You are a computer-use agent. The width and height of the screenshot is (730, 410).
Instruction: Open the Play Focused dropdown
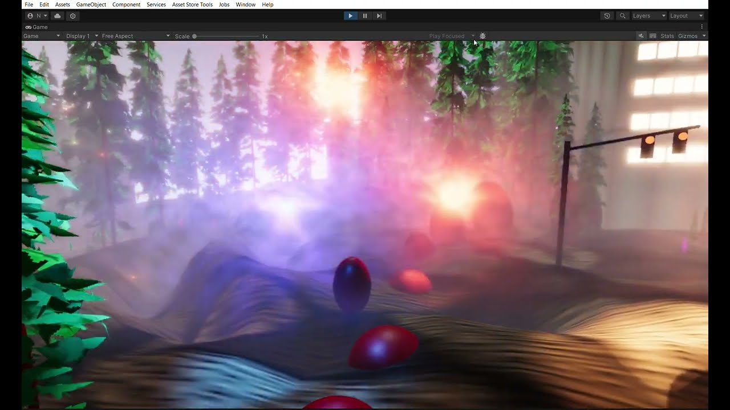452,36
